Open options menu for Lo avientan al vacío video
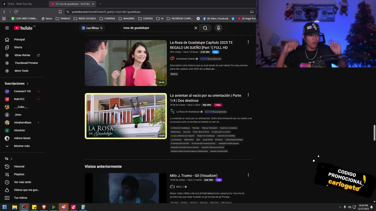 coord(248,95)
